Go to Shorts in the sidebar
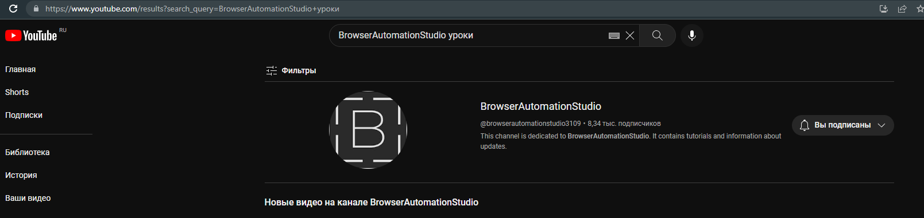The height and width of the screenshot is (218, 924). pos(17,92)
